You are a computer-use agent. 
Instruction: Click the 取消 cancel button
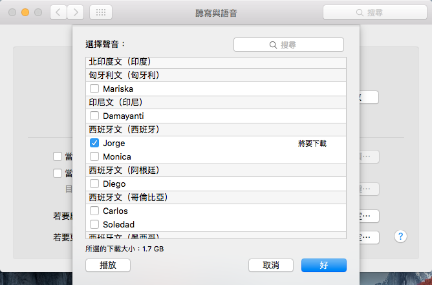pos(271,265)
